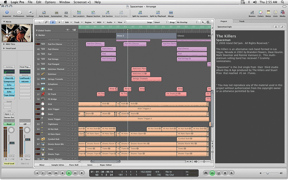Click the Auto Zoom toolbar icon
Image resolution: width=288 pixels, height=180 pixels.
coord(43,13)
